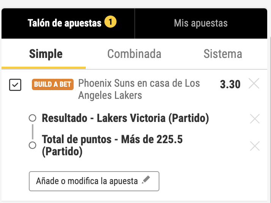The width and height of the screenshot is (271, 203).
Task: Click the yellow bet count badge
Action: pyautogui.click(x=110, y=23)
